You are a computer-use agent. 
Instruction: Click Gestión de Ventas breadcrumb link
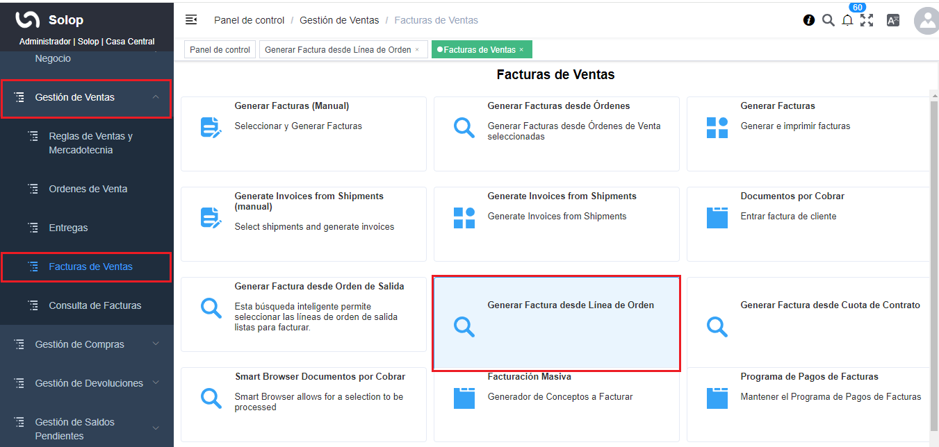click(339, 20)
